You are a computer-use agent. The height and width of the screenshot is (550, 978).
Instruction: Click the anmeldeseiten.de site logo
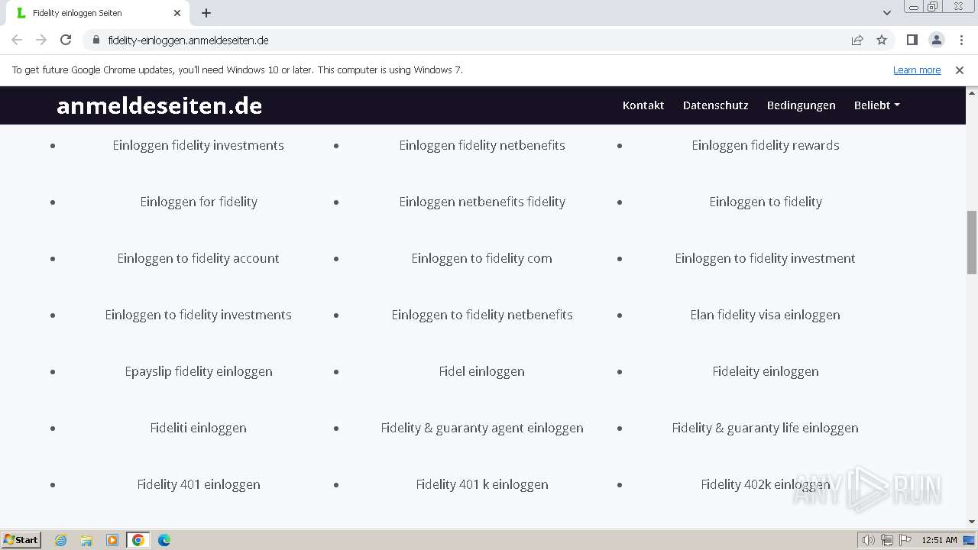(x=159, y=105)
